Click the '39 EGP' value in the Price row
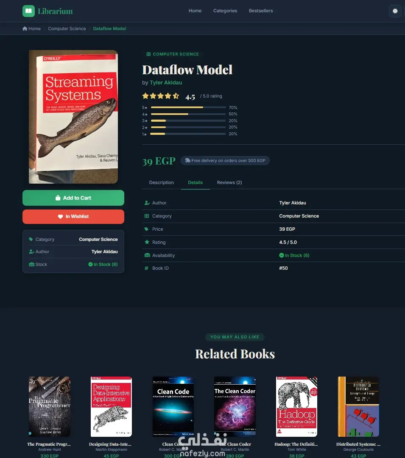405x458 pixels. pyautogui.click(x=287, y=229)
